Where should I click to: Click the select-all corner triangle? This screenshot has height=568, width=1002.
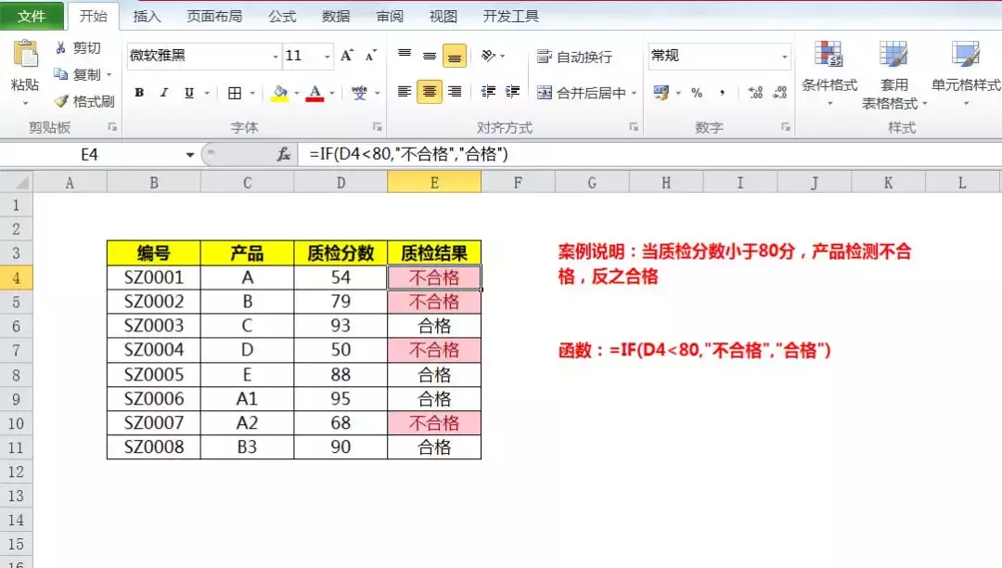(21, 184)
